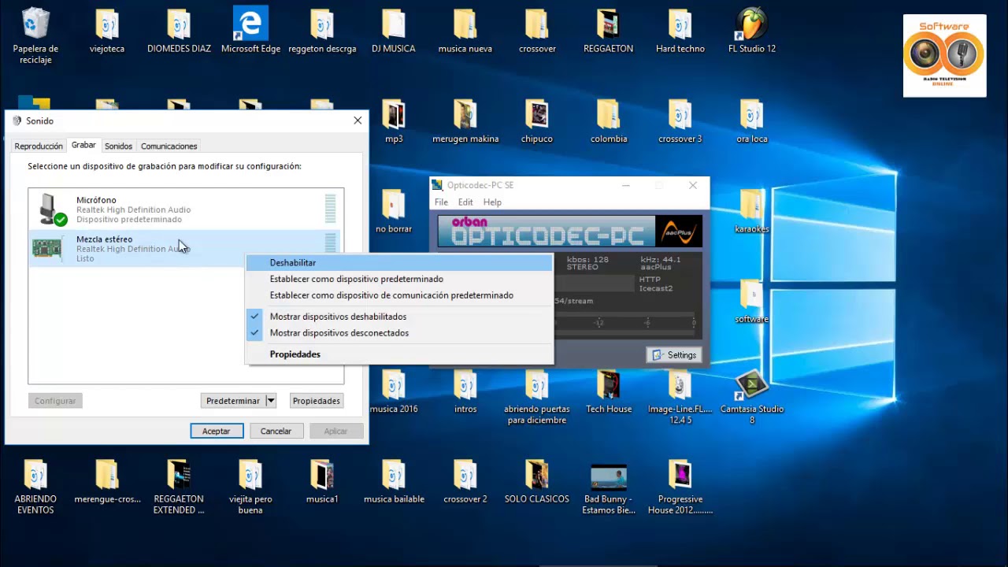This screenshot has width=1008, height=567.
Task: Choose Establecer como dispositivo de comunicación predeterminado
Action: (x=399, y=295)
